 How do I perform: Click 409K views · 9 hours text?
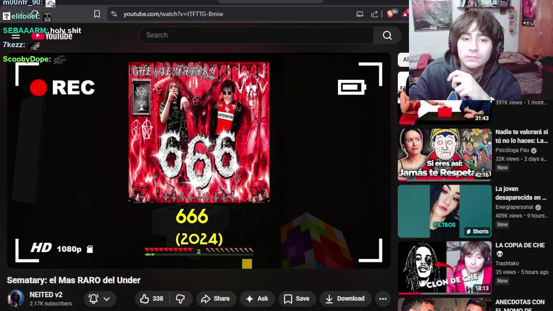pos(522,216)
